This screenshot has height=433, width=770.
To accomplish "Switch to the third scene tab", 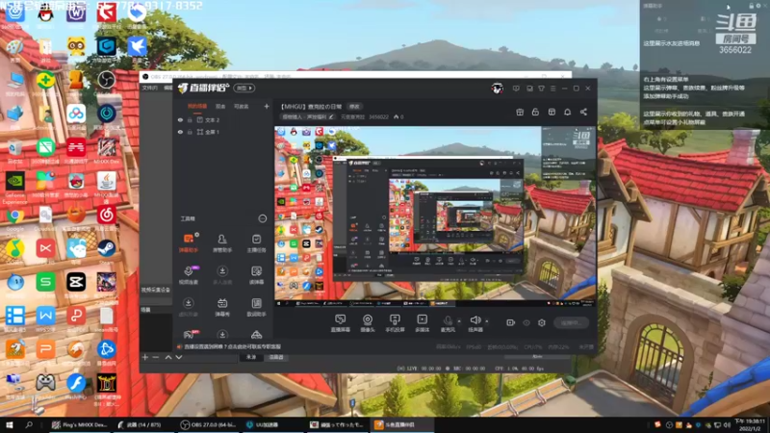I will (x=242, y=106).
